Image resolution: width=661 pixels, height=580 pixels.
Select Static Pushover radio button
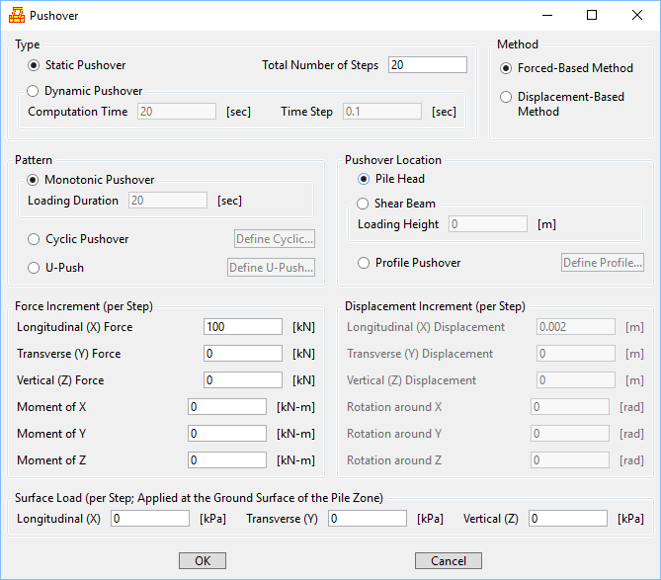pos(35,65)
